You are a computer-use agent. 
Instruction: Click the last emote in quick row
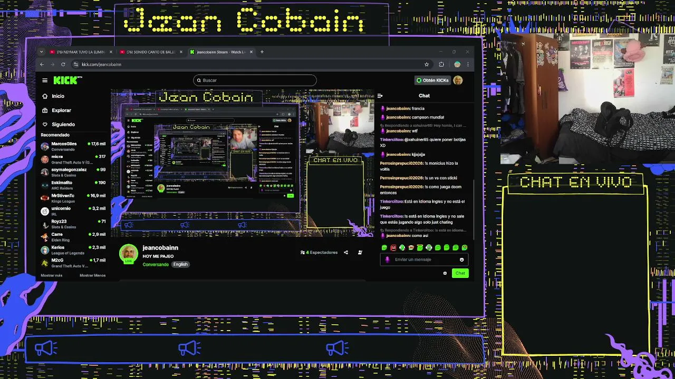tap(464, 248)
